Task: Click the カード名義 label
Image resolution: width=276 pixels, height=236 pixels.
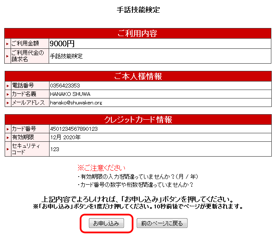Action: pos(24,94)
